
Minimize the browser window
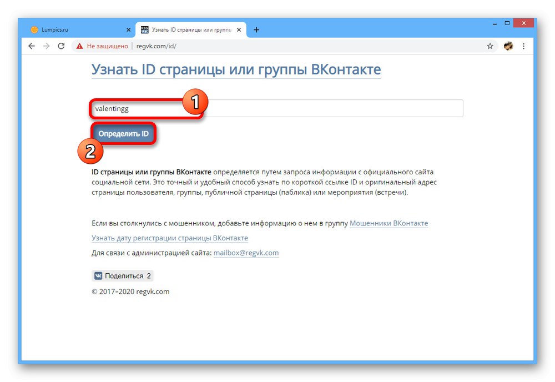click(495, 24)
